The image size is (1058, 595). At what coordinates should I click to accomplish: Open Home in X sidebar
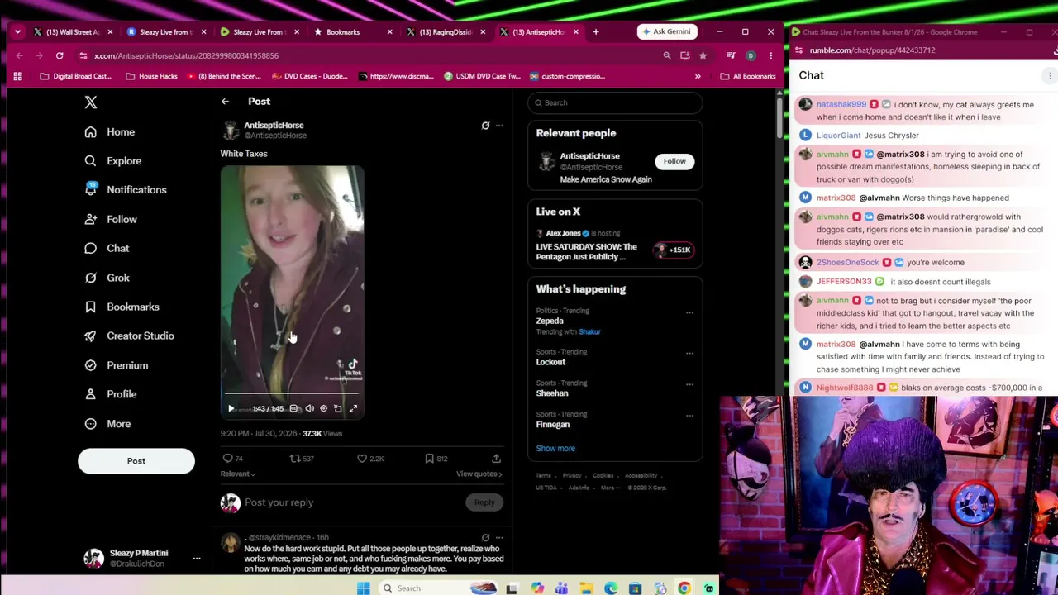tap(110, 132)
